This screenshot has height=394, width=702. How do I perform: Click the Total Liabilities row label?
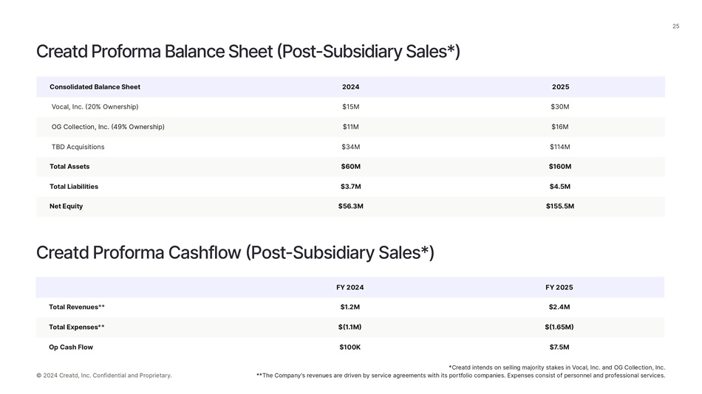(74, 187)
